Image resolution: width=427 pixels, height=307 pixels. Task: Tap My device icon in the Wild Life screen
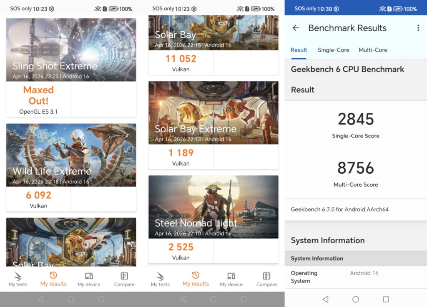(x=89, y=276)
